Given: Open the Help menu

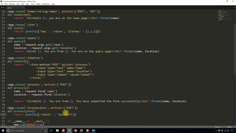Looking at the screenshot, I should click(x=53, y=4).
